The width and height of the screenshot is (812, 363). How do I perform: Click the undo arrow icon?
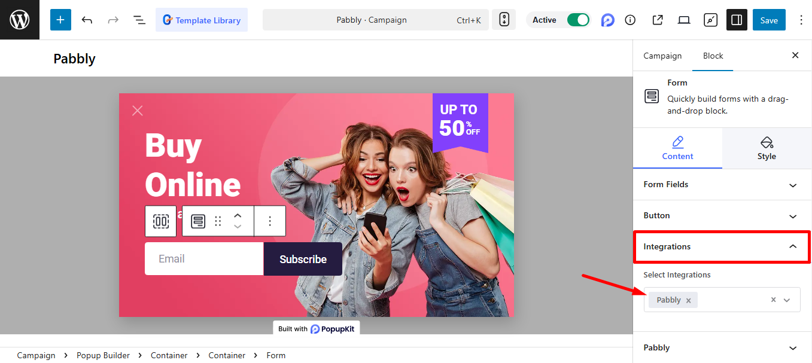coord(87,20)
